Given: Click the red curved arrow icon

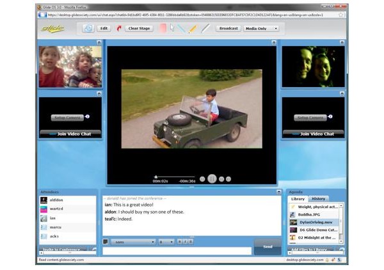Looking at the screenshot, I should [x=119, y=28].
